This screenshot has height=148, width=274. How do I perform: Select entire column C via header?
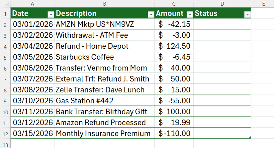[x=174, y=4]
